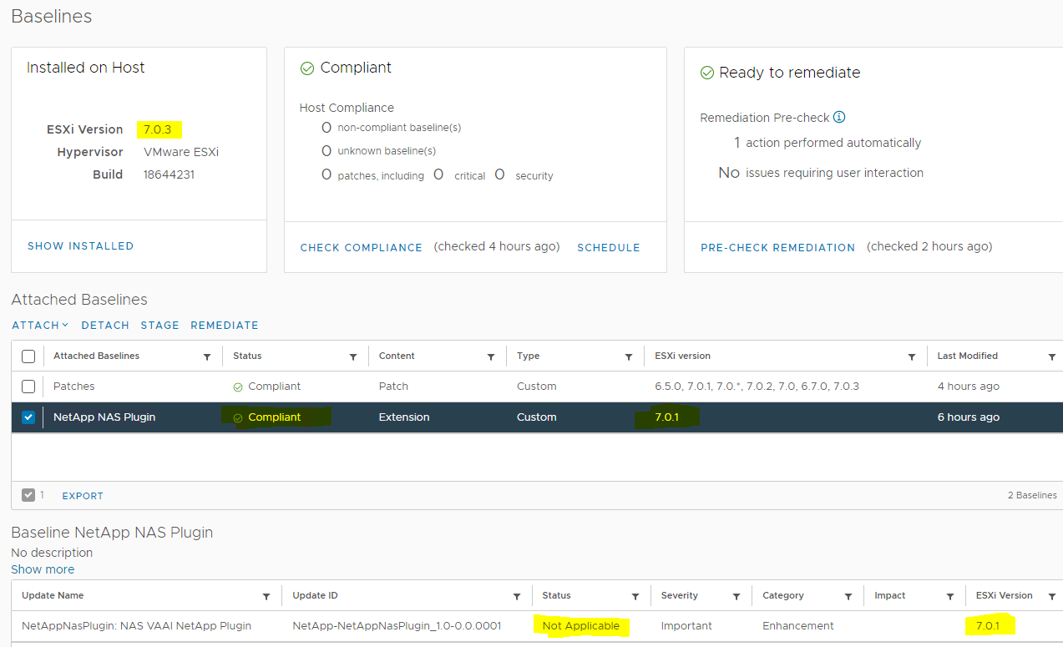This screenshot has width=1063, height=647.
Task: Check the Patches baseline checkbox
Action: (x=28, y=387)
